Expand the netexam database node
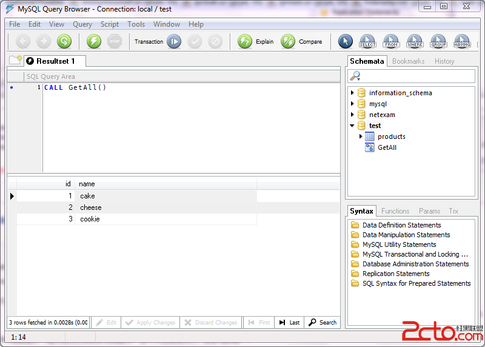Image resolution: width=485 pixels, height=347 pixels. point(352,115)
